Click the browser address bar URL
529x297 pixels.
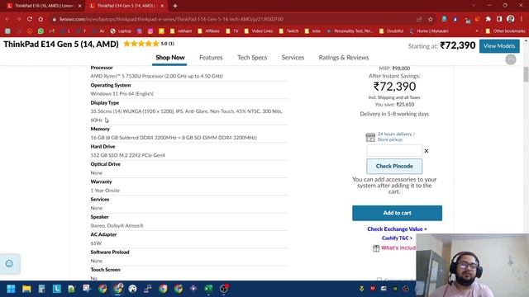click(x=171, y=19)
